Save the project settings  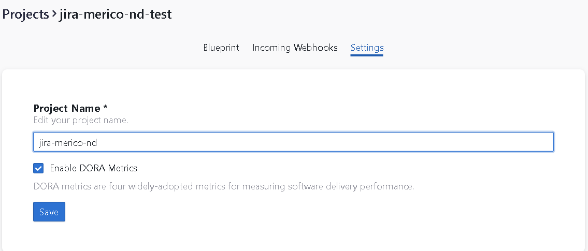pos(49,212)
